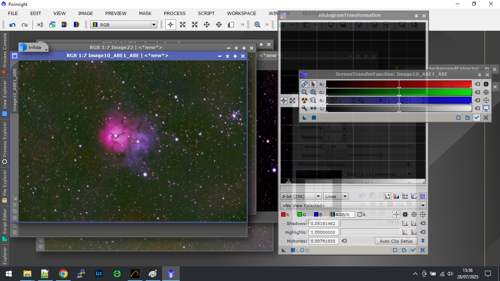Screen dimensions: 500x281
Task: Click the Highlights value input field
Action: (324, 232)
